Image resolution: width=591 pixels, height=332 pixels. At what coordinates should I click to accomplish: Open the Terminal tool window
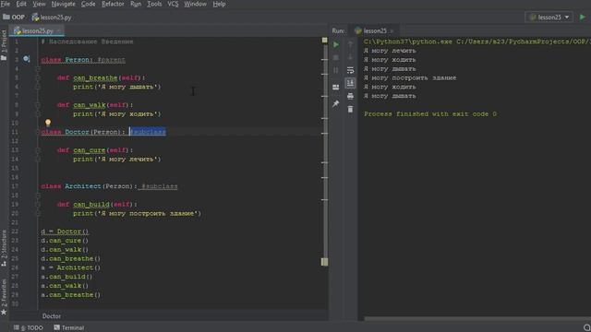[69, 328]
